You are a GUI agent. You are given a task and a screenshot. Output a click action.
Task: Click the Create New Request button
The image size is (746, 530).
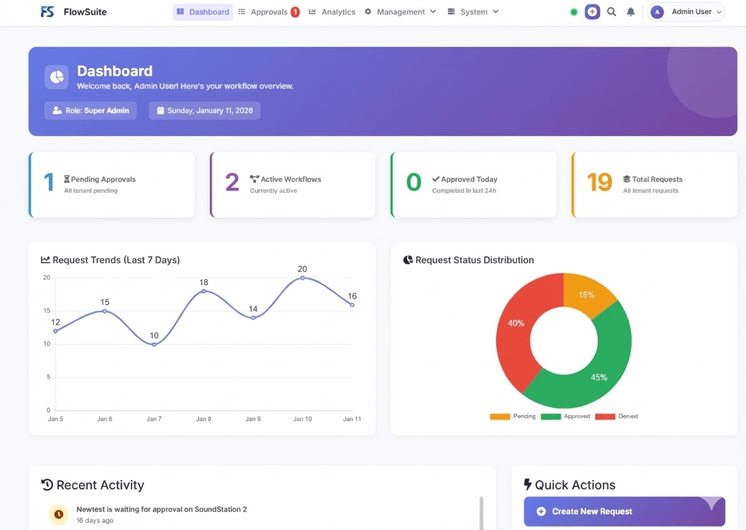pos(623,511)
